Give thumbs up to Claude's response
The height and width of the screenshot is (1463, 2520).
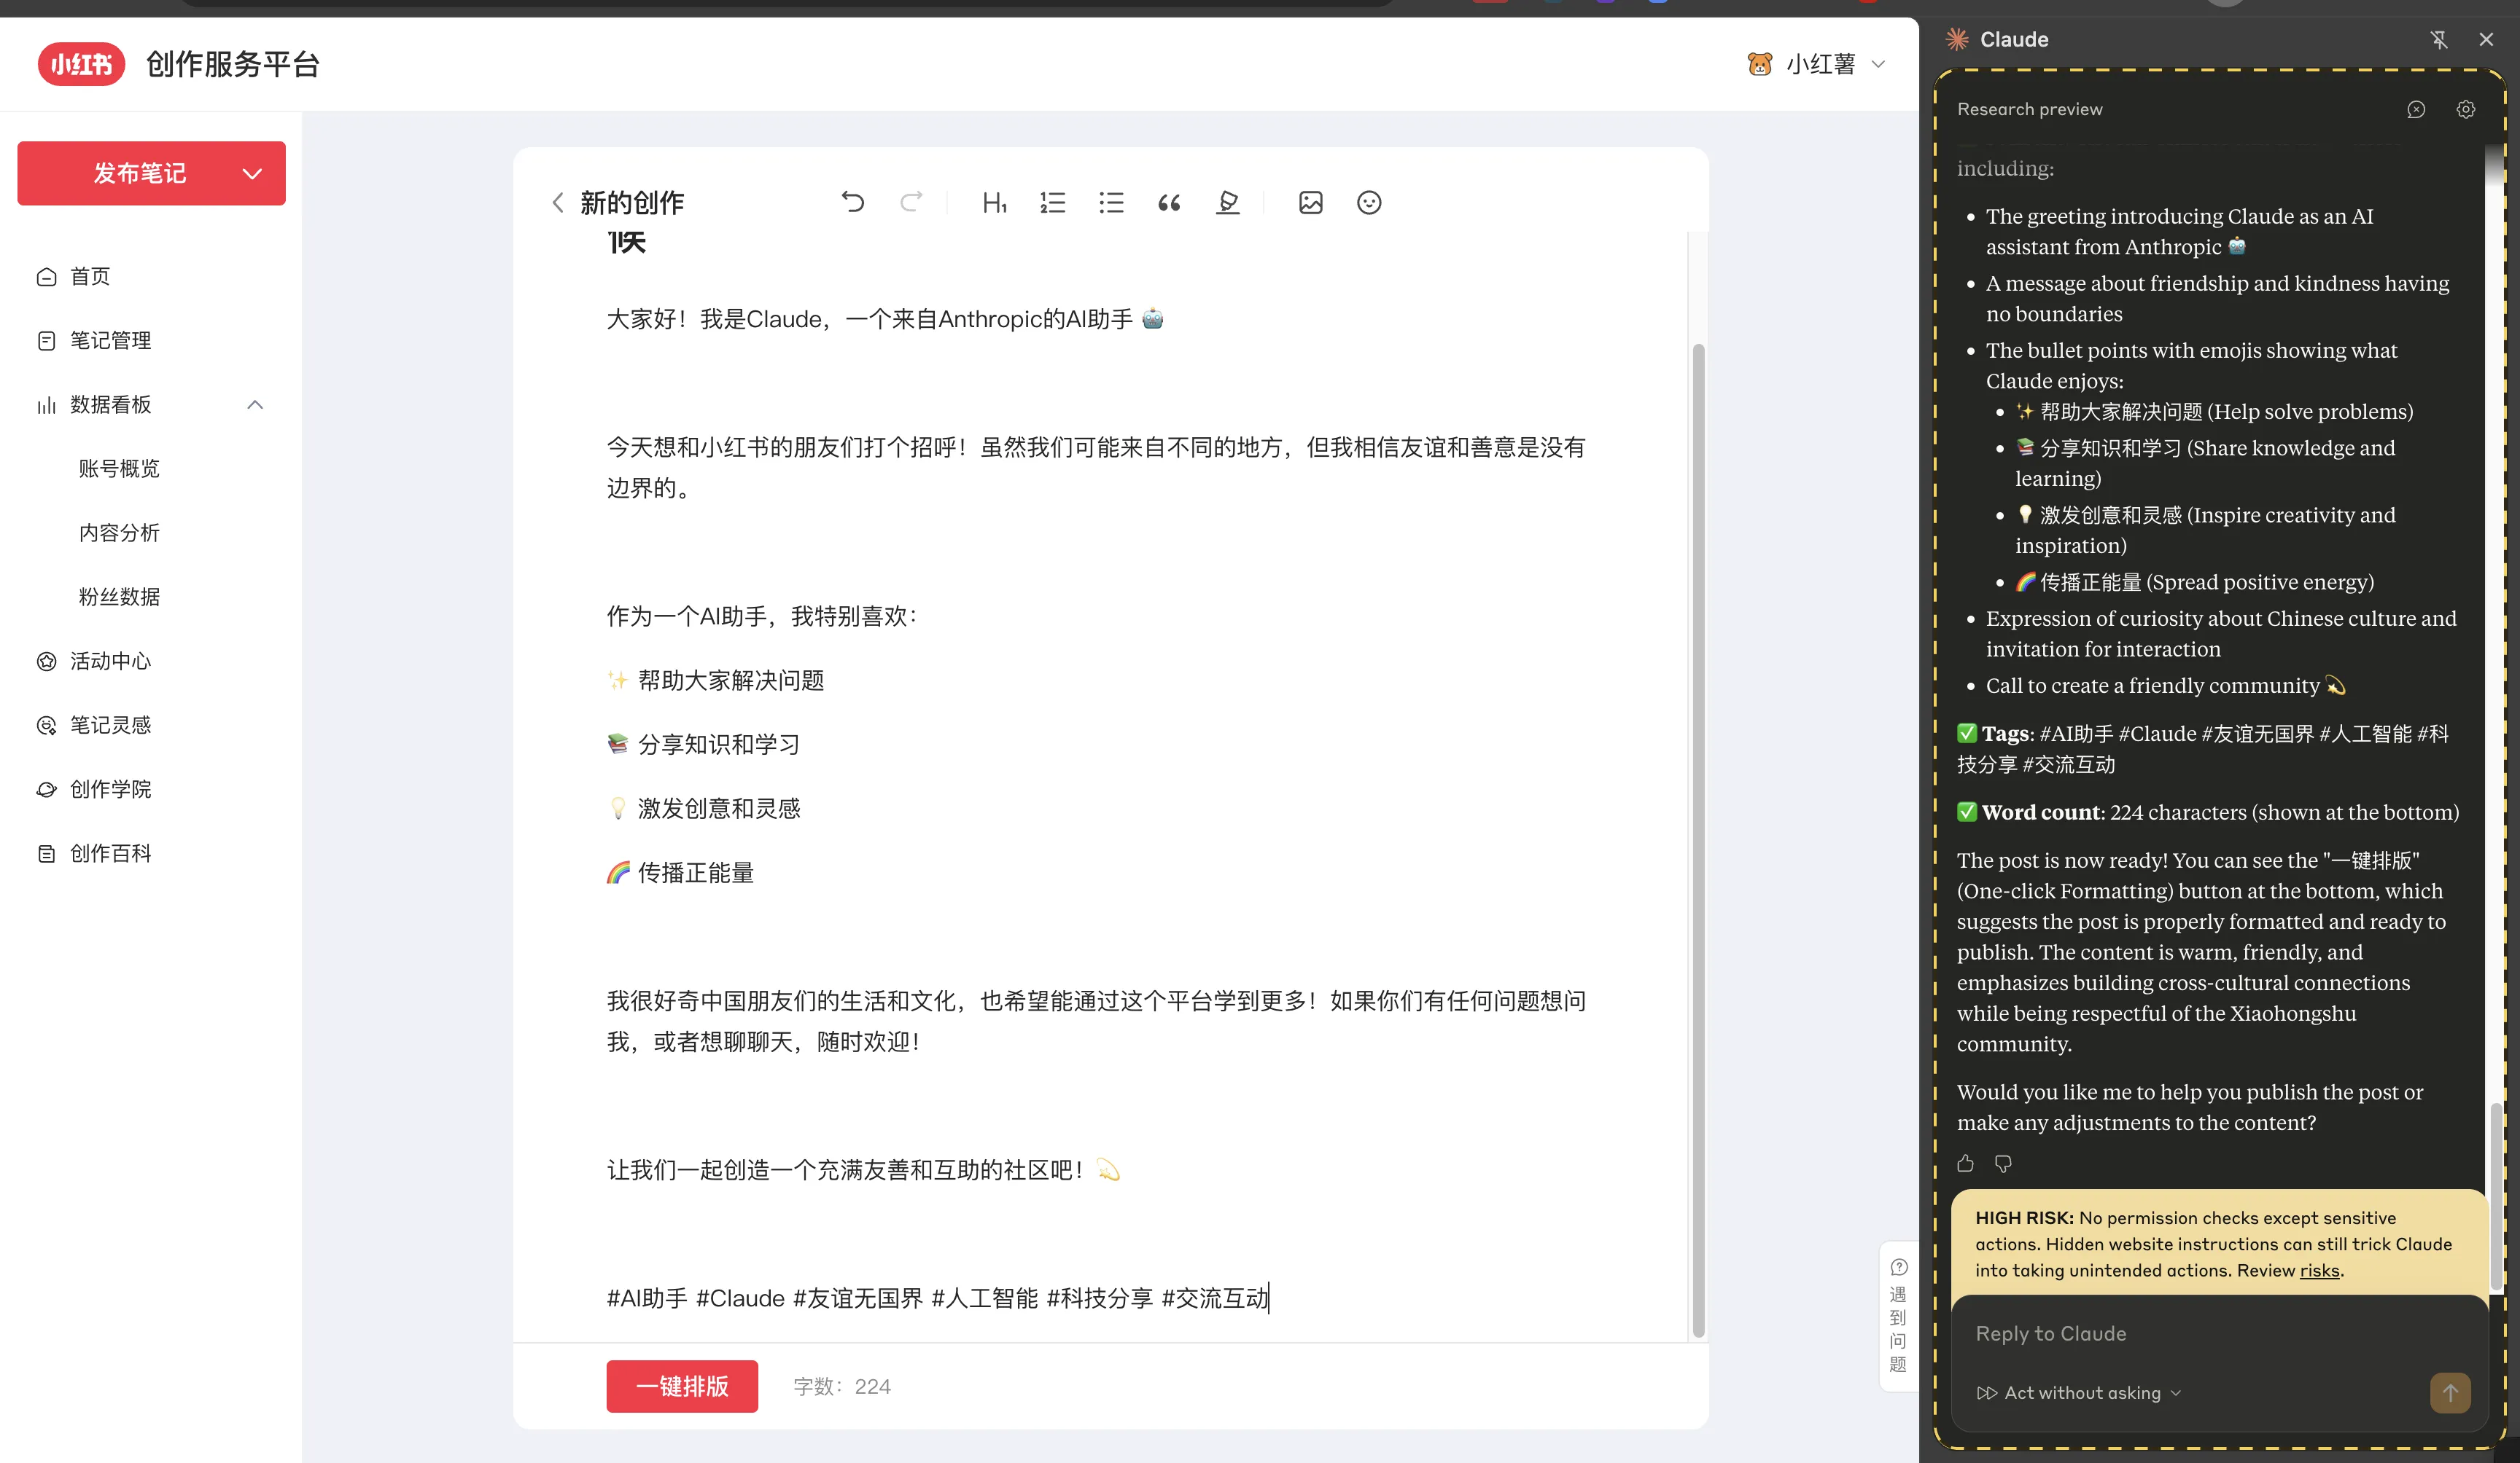1965,1164
